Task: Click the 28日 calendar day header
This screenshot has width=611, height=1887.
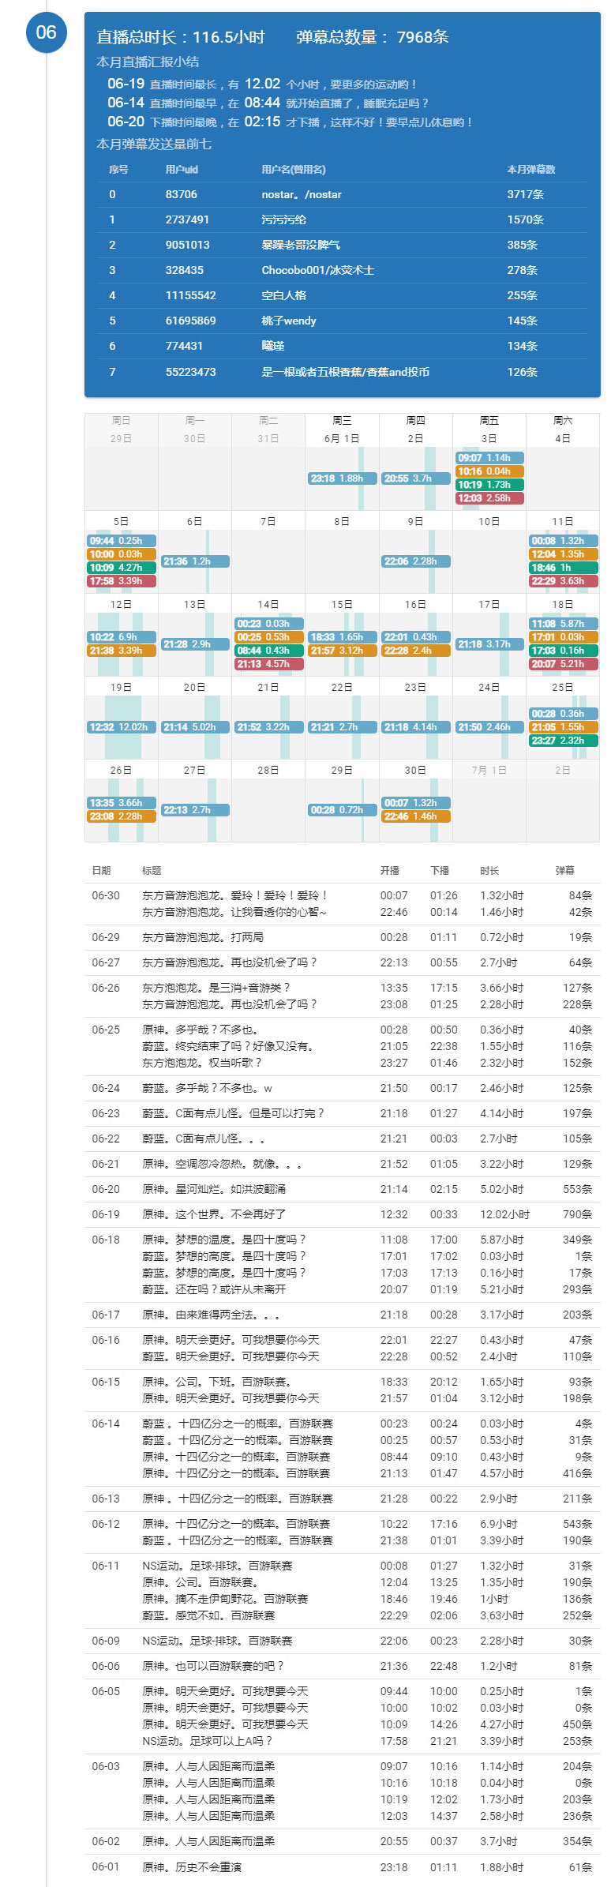Action: point(268,770)
